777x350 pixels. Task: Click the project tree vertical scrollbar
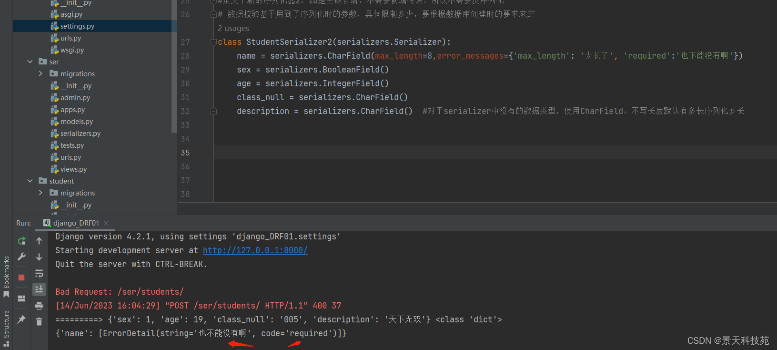pos(174,67)
